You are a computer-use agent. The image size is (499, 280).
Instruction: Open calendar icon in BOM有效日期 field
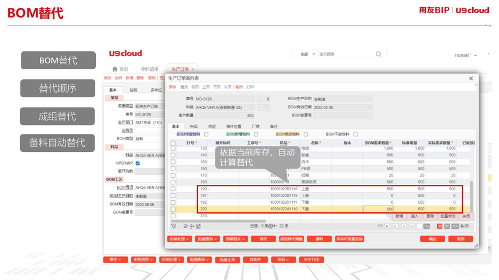(x=369, y=108)
